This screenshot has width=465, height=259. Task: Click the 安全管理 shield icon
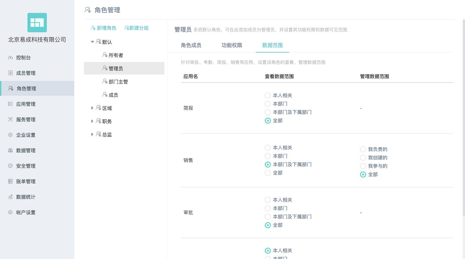coord(10,166)
